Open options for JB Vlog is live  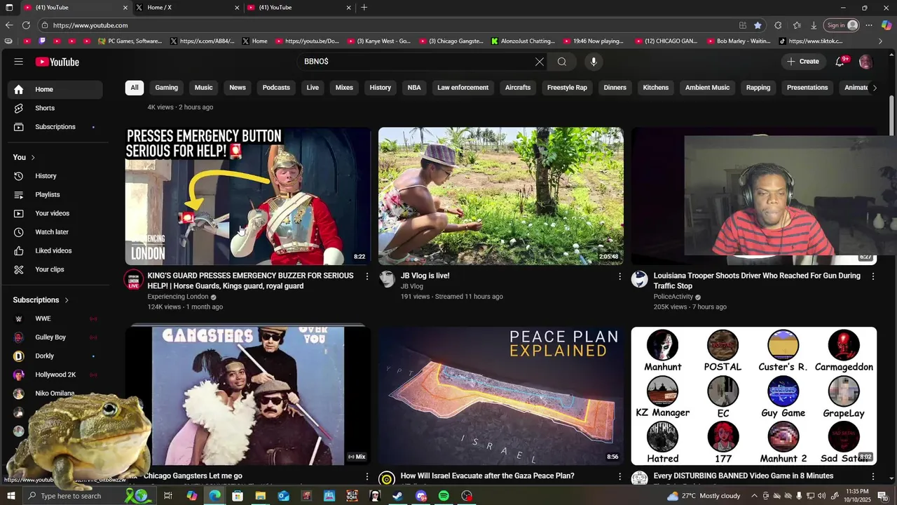[x=619, y=276]
